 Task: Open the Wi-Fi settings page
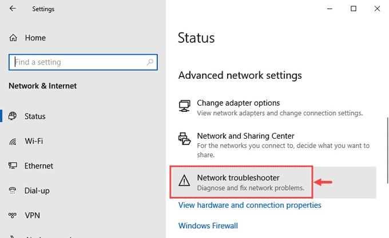(x=34, y=142)
